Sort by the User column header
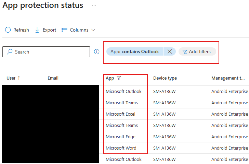The height and width of the screenshot is (164, 249). pyautogui.click(x=11, y=78)
